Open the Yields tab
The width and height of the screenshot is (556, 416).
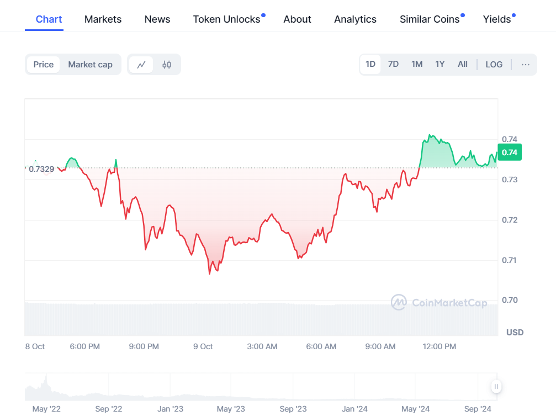497,19
